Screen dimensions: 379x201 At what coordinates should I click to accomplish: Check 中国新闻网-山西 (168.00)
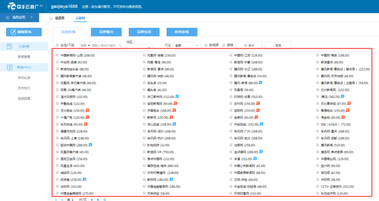(57, 55)
